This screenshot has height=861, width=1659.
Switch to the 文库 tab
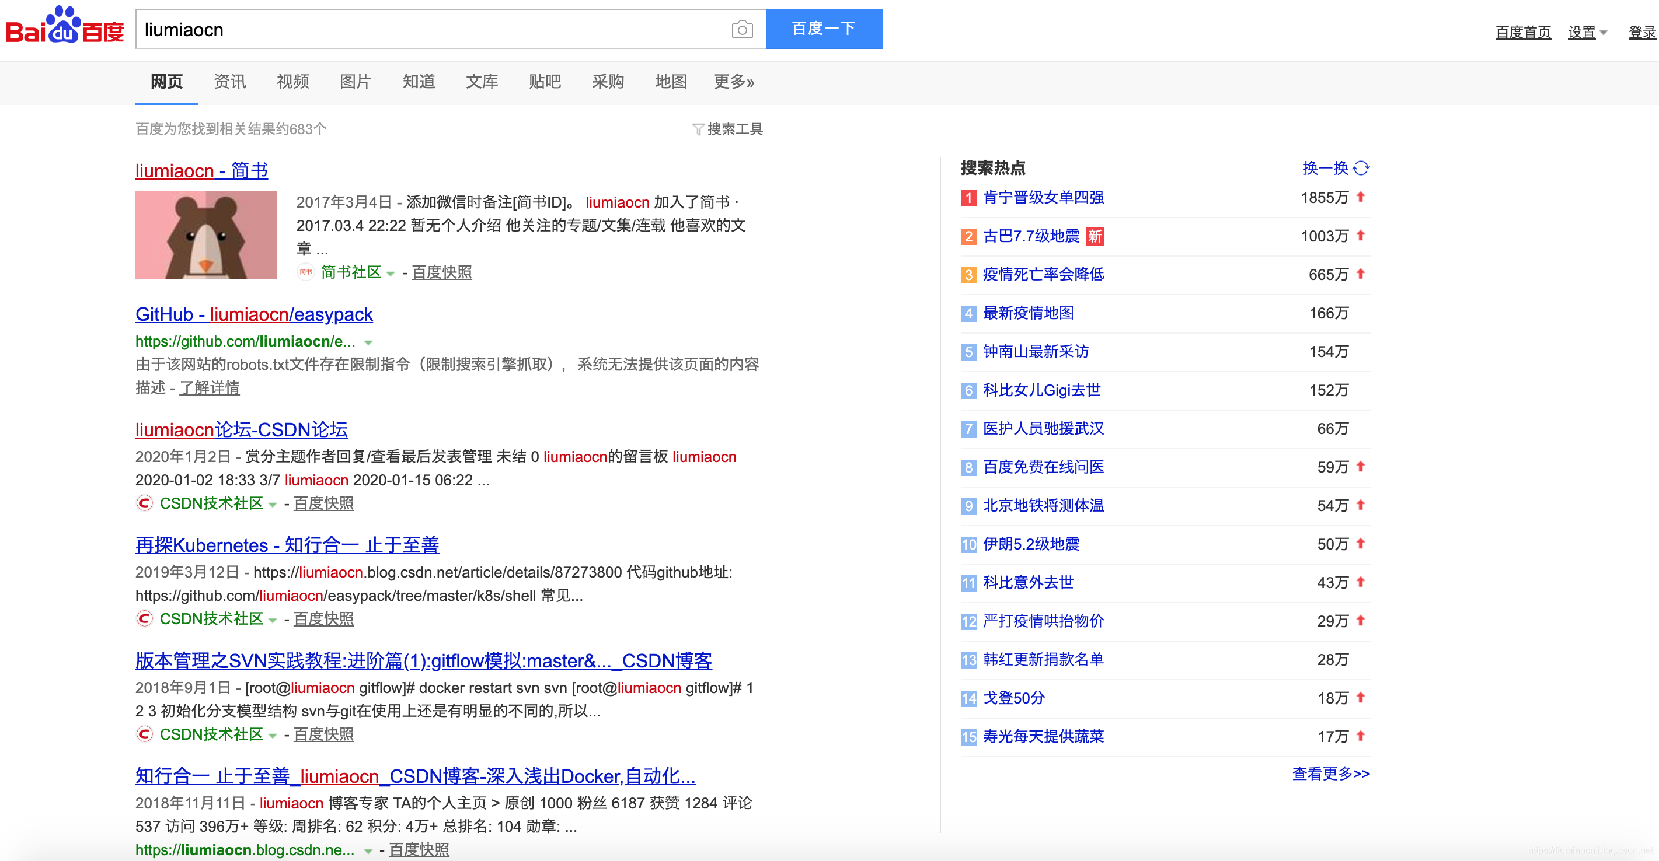(482, 82)
